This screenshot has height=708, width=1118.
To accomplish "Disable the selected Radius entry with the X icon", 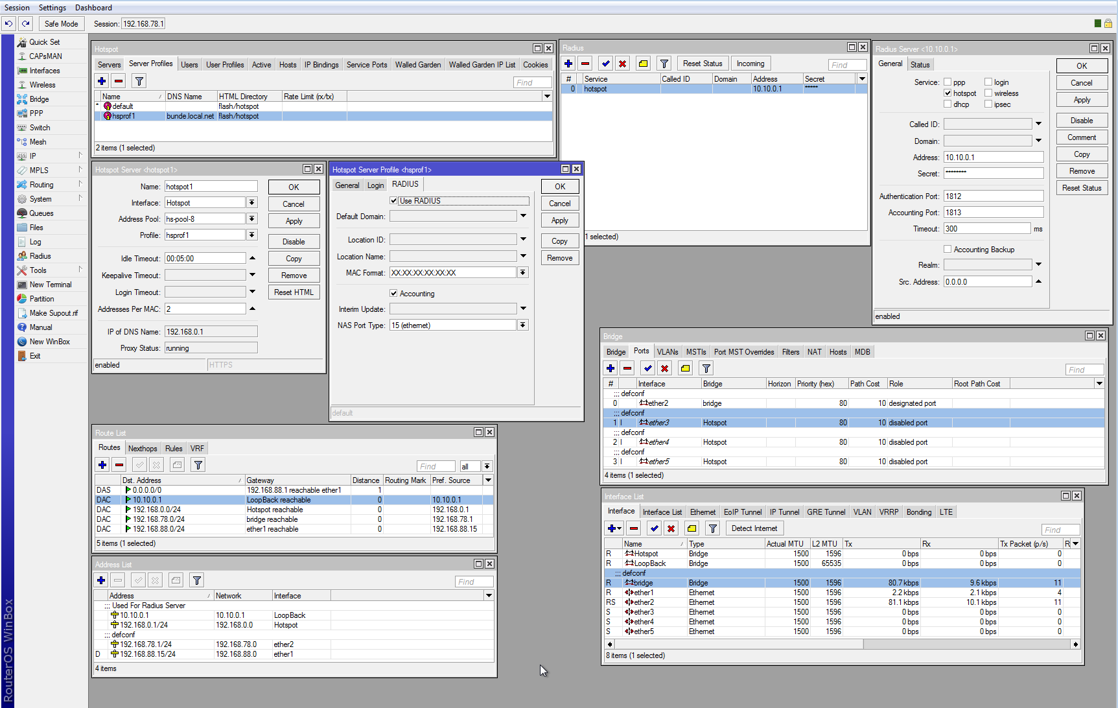I will (622, 63).
